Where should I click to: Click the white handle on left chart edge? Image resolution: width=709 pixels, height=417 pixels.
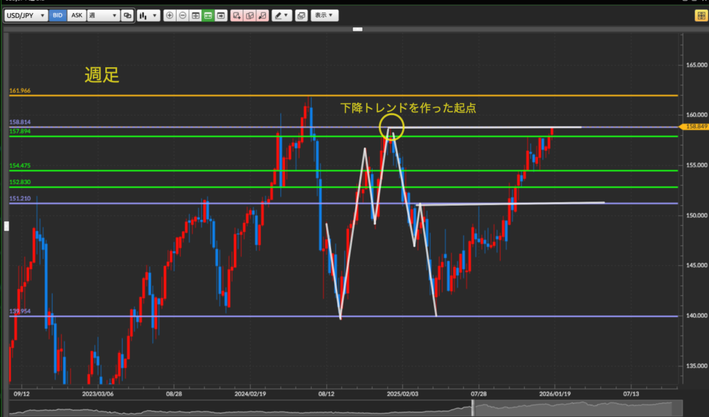tap(7, 226)
